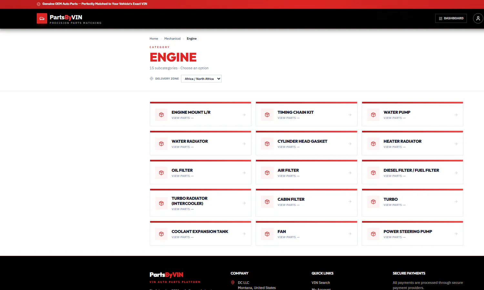484x290 pixels.
Task: Click the Turbo card box icon
Action: click(373, 202)
